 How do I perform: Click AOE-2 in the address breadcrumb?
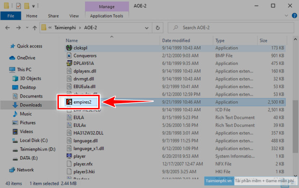click(x=91, y=28)
